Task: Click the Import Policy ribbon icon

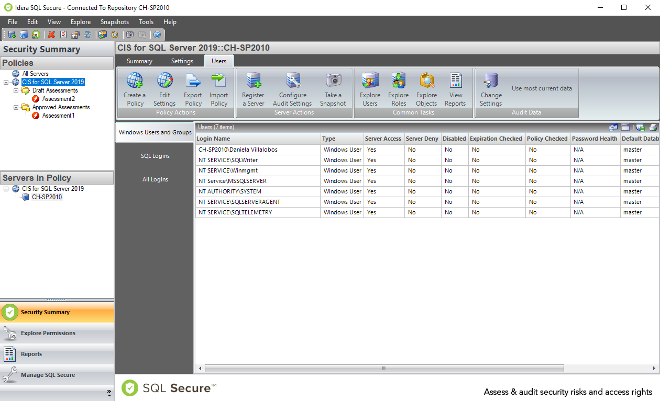Action: pos(218,89)
